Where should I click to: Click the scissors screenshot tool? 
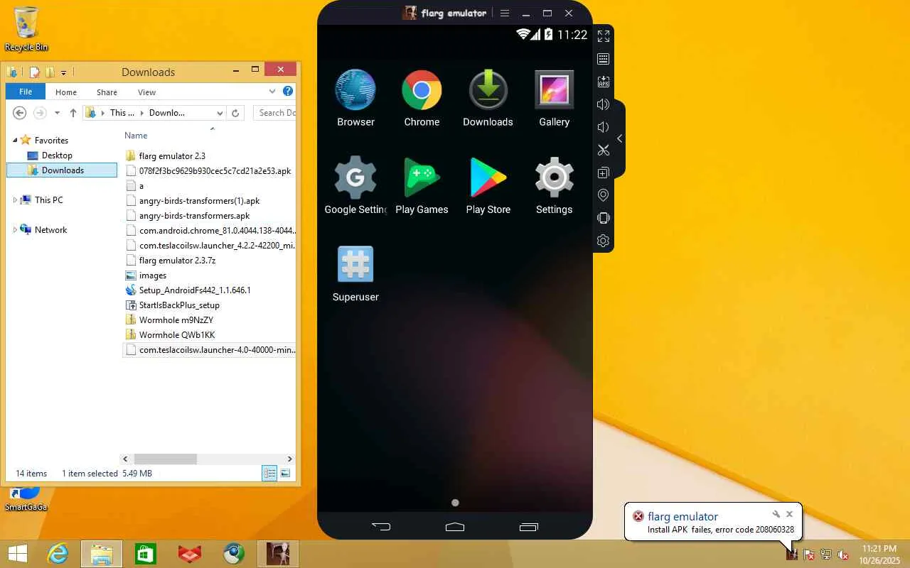pos(604,150)
